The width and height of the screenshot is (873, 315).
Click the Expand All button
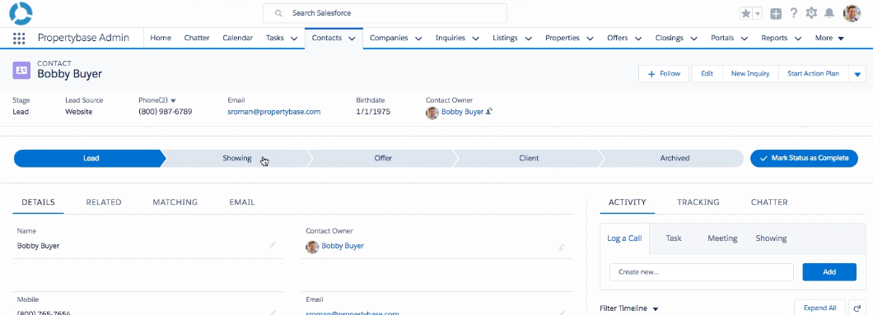pyautogui.click(x=820, y=308)
